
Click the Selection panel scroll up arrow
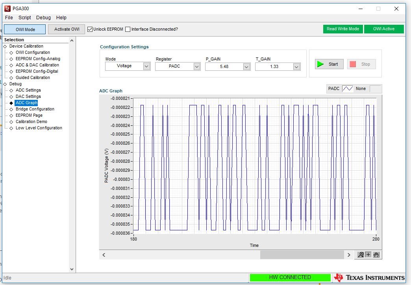pos(72,40)
